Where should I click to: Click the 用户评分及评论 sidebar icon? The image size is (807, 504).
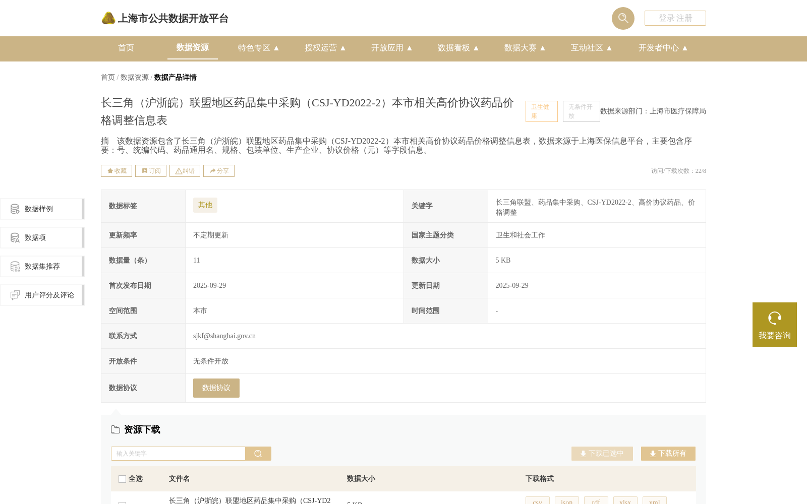15,295
